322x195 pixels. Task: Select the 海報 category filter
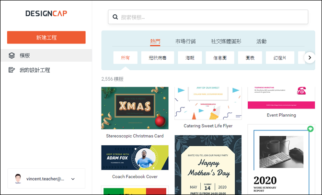190,58
